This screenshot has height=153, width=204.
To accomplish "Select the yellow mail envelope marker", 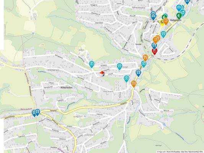I will (162, 23).
